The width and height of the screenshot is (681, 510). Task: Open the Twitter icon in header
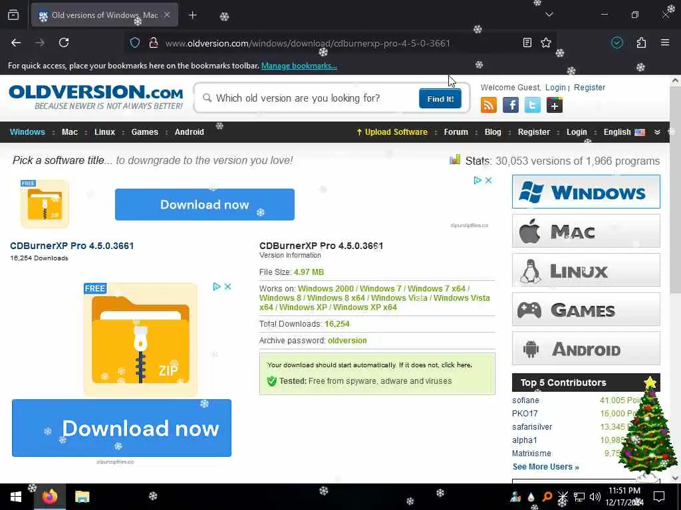[533, 105]
